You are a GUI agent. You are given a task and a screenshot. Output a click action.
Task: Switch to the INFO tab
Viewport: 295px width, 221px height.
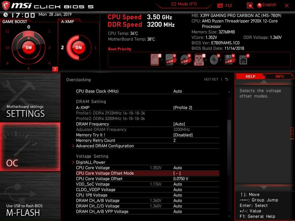(x=279, y=76)
